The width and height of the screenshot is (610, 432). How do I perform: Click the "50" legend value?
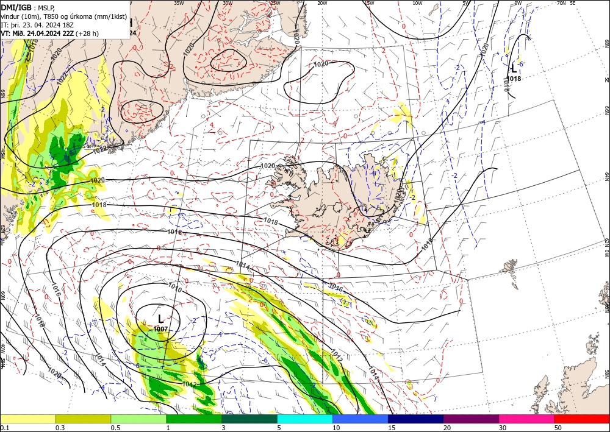point(558,428)
